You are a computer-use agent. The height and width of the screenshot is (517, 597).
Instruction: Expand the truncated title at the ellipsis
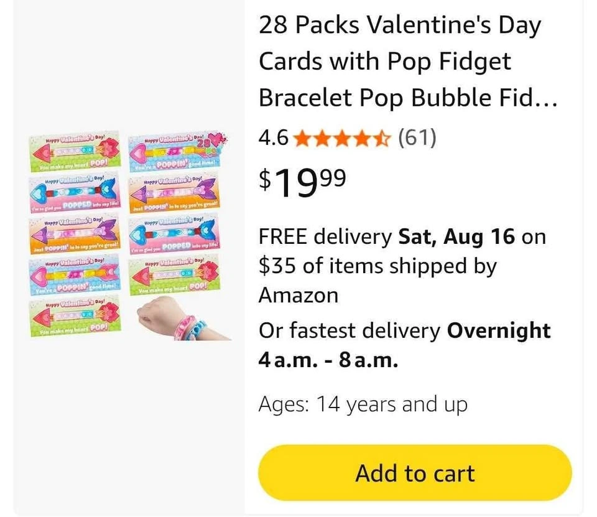[x=545, y=98]
